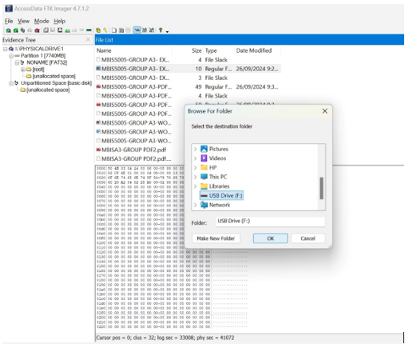Screen dimensions: 405x344
Task: Toggle the view files as hex icon
Action: coord(151,30)
